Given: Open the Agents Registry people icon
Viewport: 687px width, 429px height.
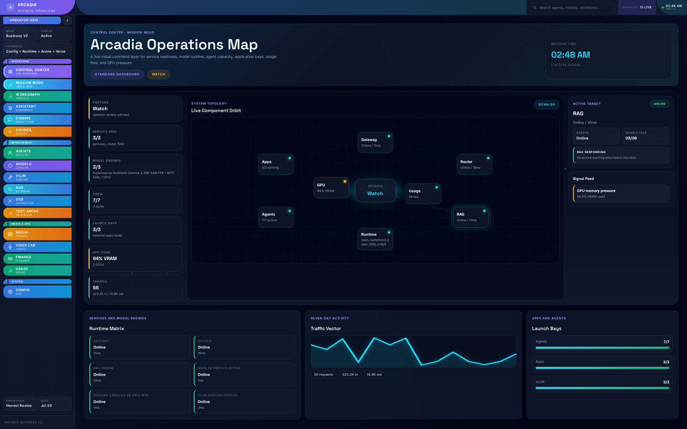Looking at the screenshot, I should [x=10, y=153].
